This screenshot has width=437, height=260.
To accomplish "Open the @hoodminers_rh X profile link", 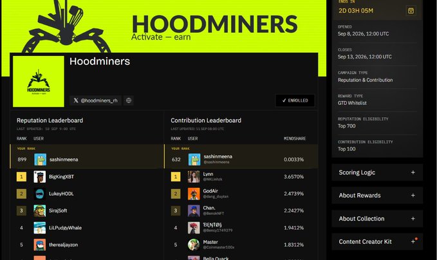I will [x=96, y=100].
